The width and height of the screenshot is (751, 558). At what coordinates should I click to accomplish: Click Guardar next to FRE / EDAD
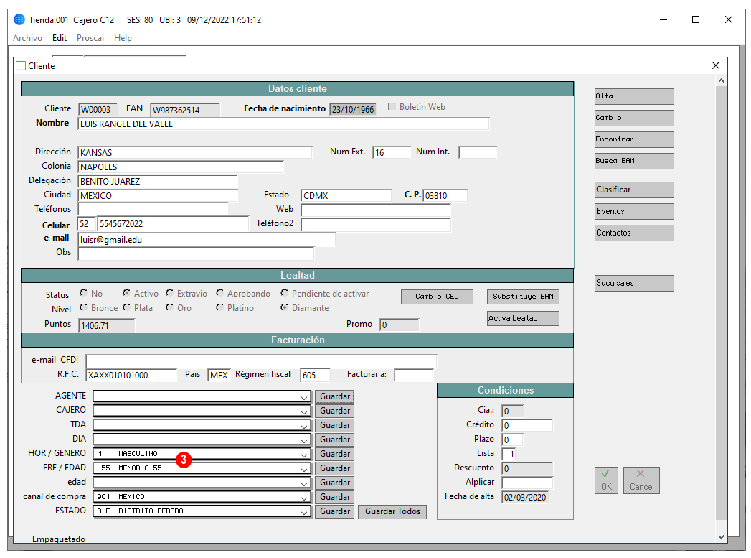[x=335, y=468]
